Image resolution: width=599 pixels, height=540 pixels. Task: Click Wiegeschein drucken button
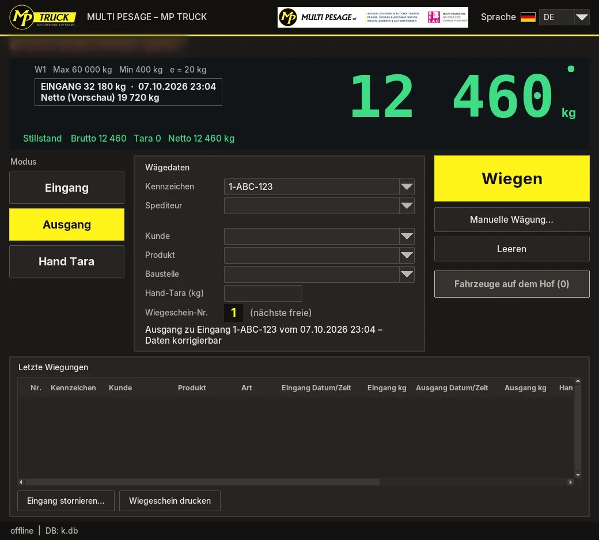coord(170,501)
